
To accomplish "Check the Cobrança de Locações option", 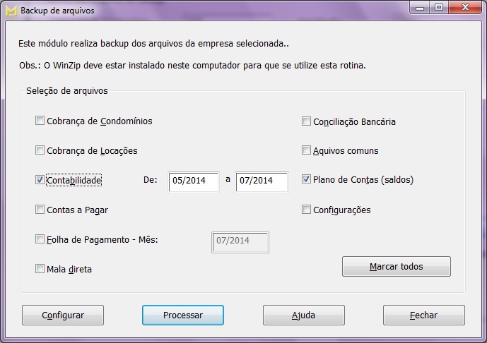I will 40,150.
